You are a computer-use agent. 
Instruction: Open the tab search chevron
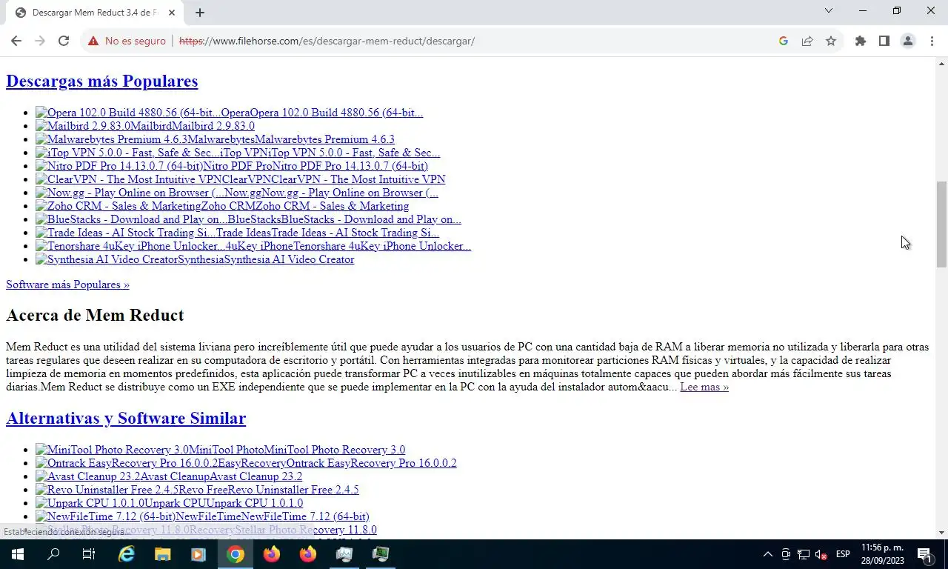(x=829, y=10)
